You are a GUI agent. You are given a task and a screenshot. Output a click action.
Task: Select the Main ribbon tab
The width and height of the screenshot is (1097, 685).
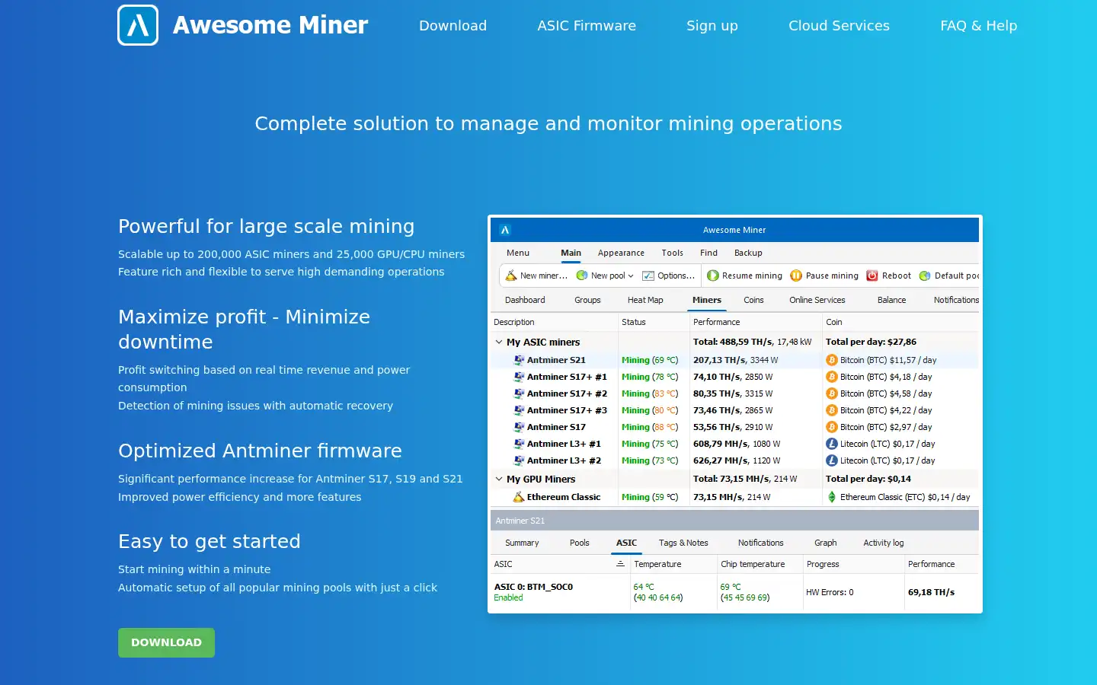click(x=571, y=253)
